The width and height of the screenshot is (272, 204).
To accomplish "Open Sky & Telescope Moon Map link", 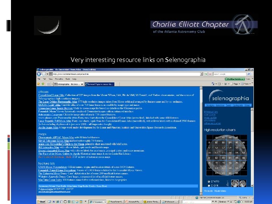I will click(54, 141).
